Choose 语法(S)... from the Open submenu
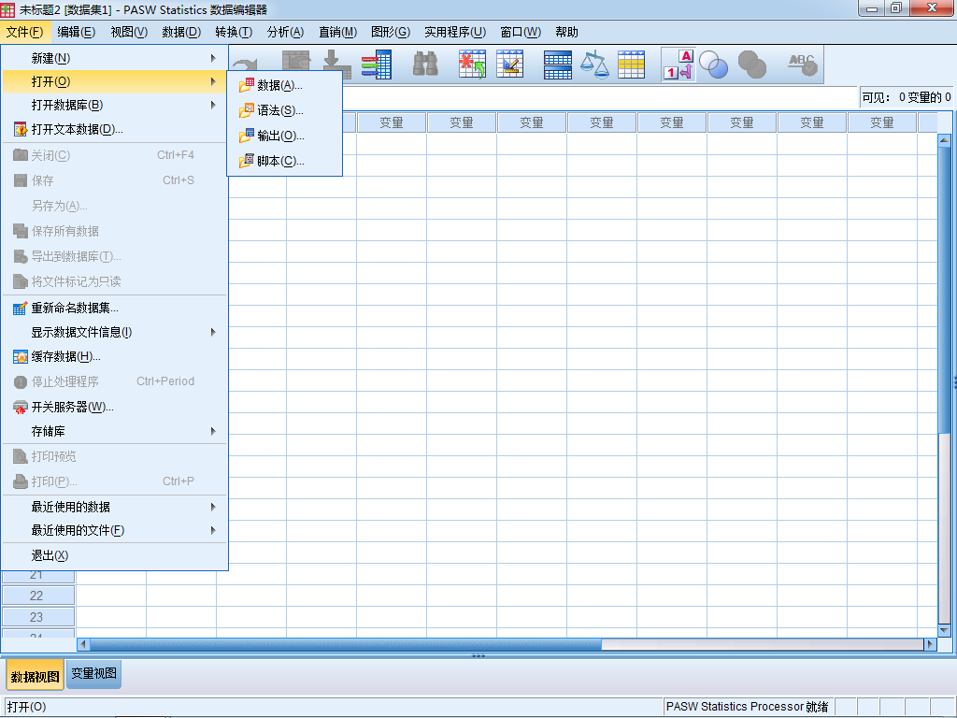 pyautogui.click(x=284, y=110)
